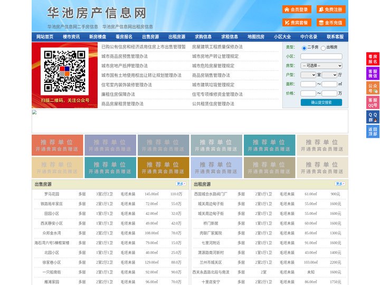Open the 新房楼盘 navigation item
Image resolution: width=380 pixels, height=285 pixels.
coord(98,37)
